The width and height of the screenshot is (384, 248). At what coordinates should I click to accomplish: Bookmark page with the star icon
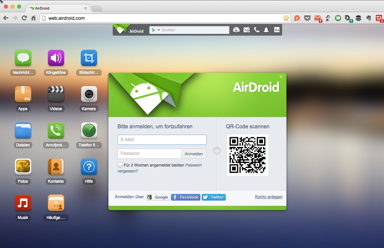tap(286, 18)
